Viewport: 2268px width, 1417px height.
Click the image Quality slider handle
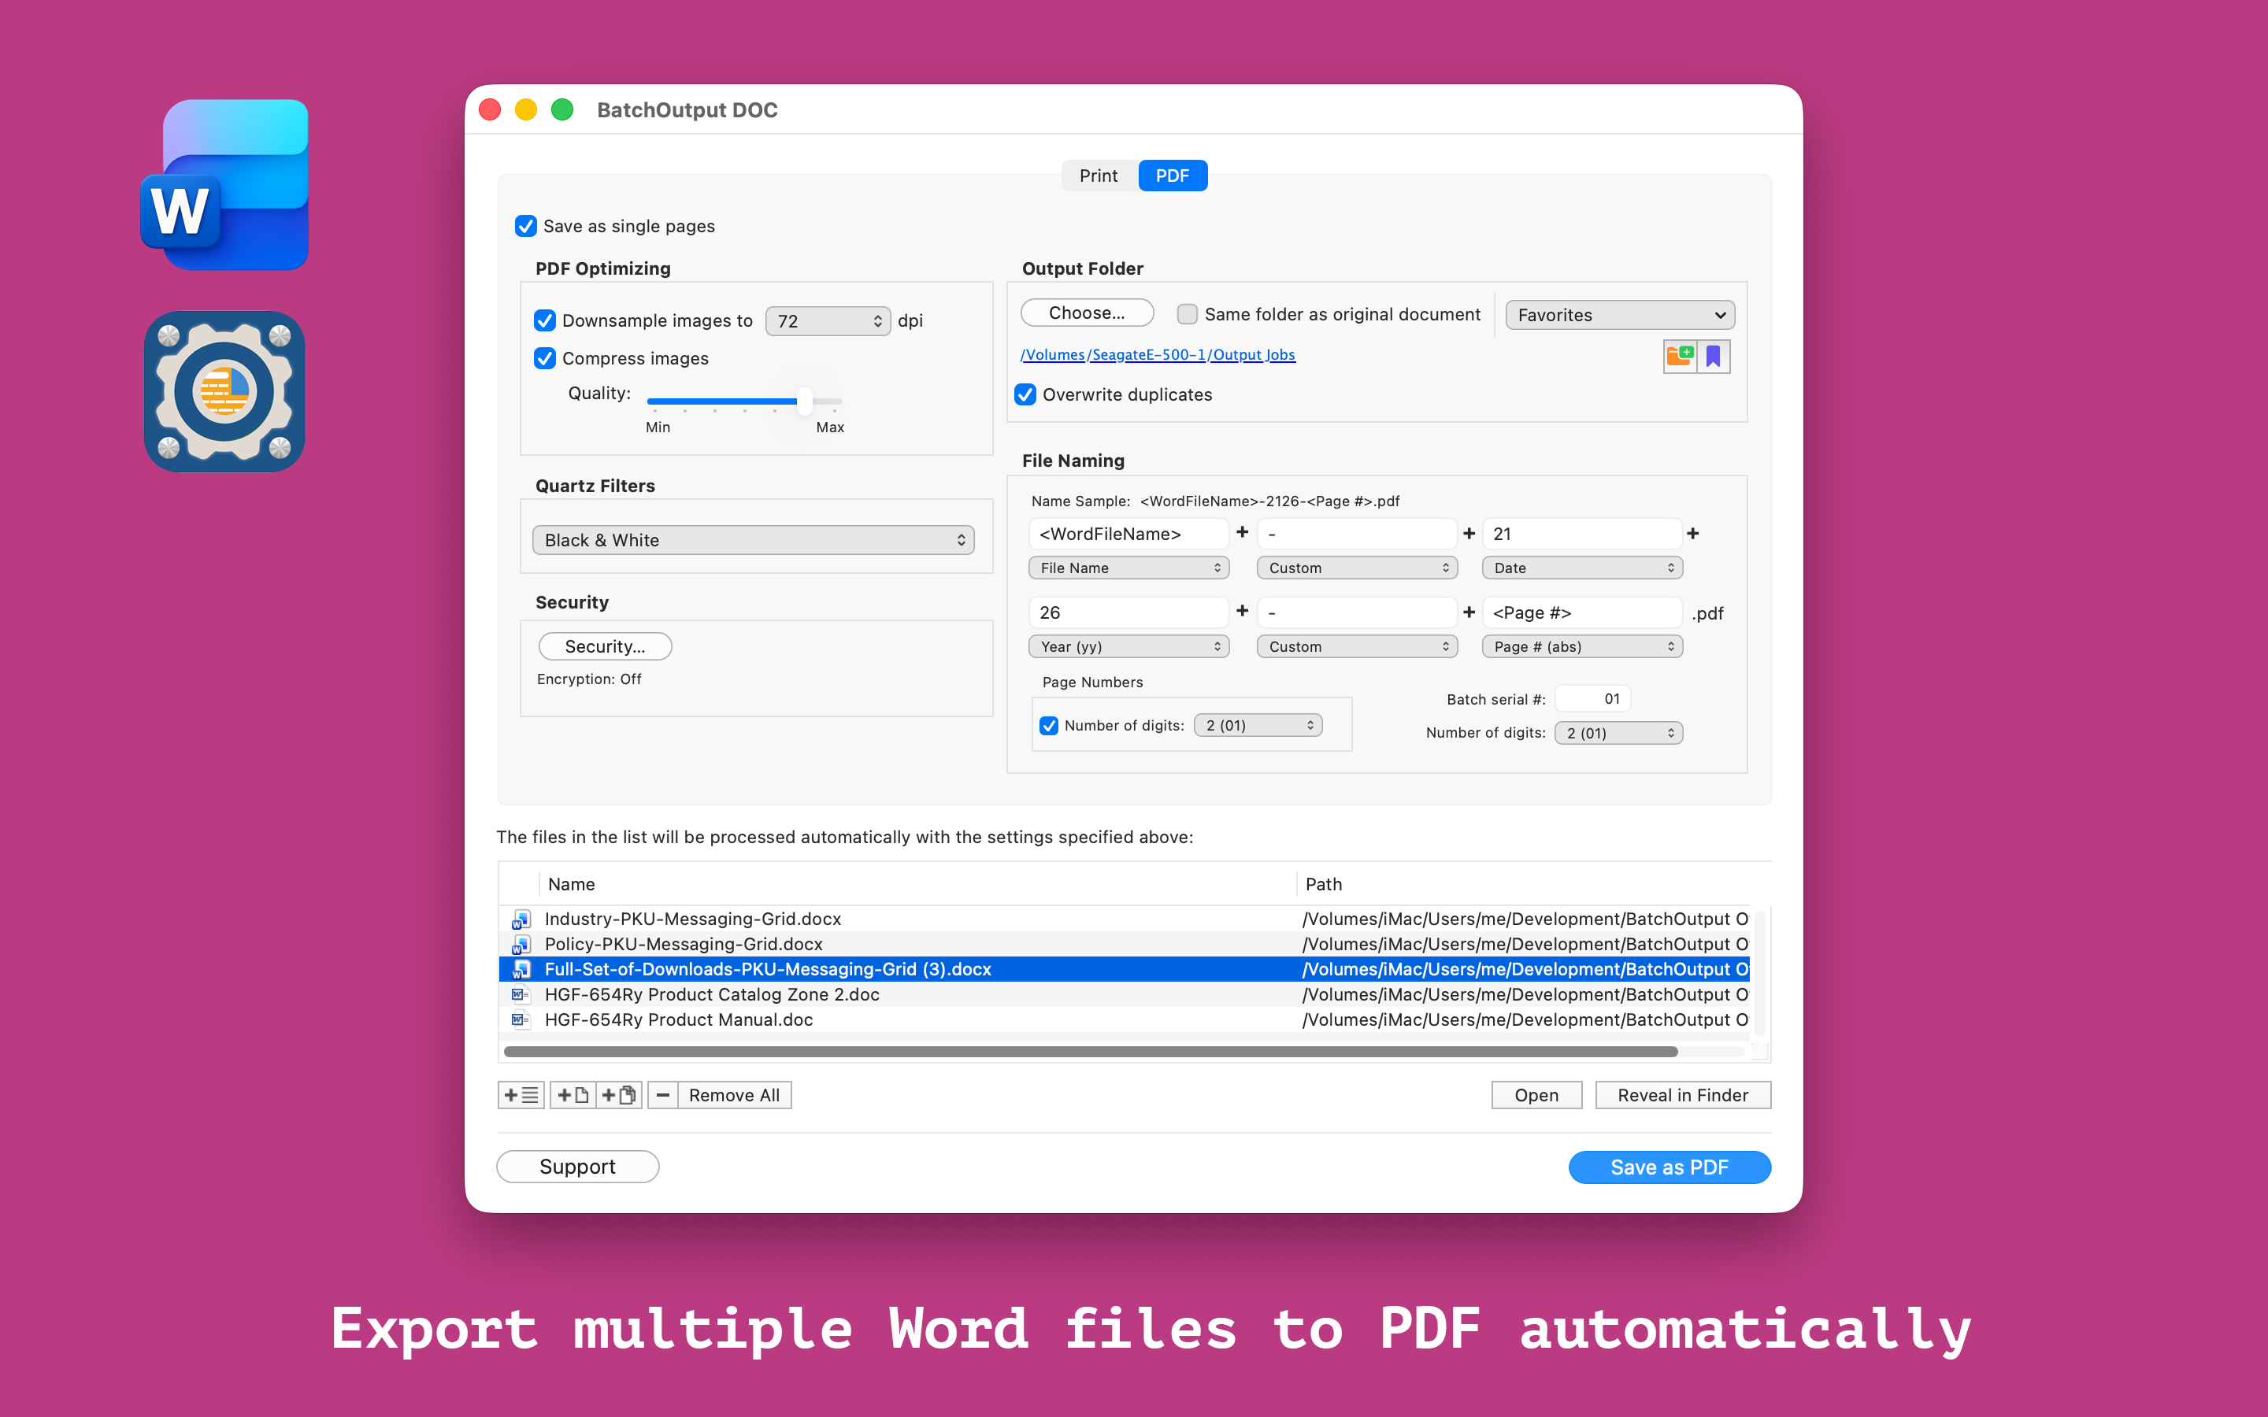(x=804, y=401)
